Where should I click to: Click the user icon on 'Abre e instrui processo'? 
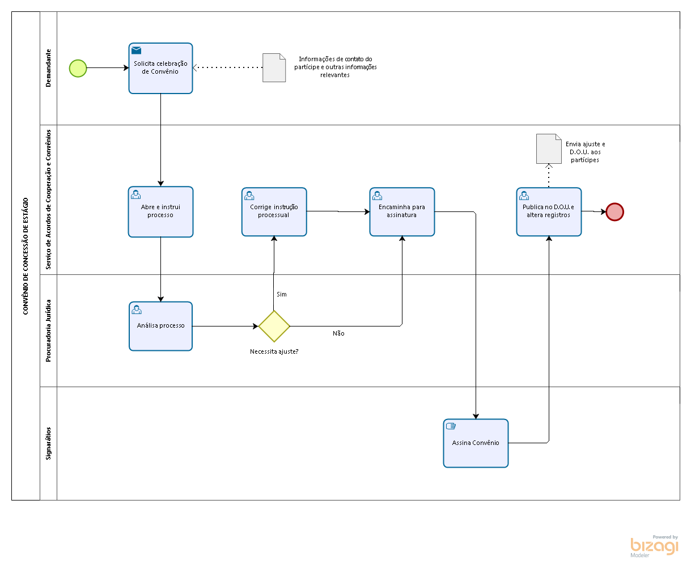pos(136,194)
